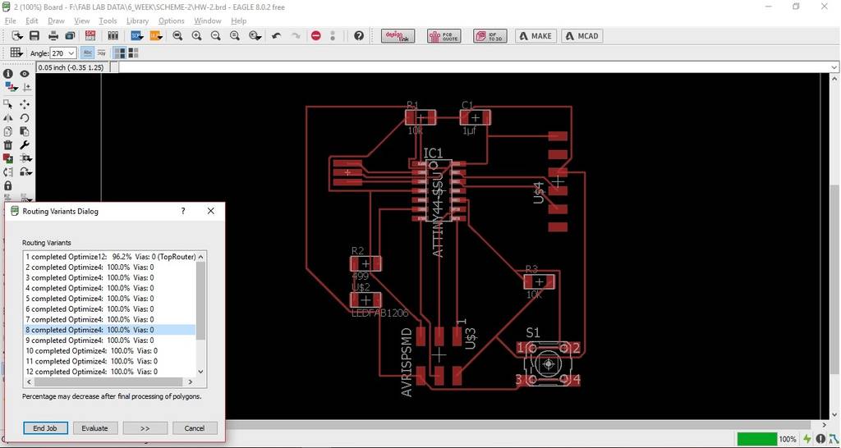841x448 pixels.
Task: Select the wrench Change tool
Action: point(25,144)
